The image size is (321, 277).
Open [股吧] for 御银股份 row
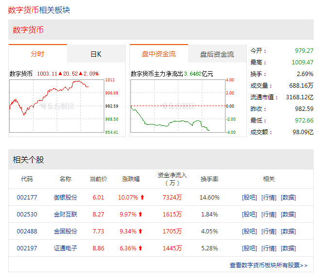(x=249, y=198)
